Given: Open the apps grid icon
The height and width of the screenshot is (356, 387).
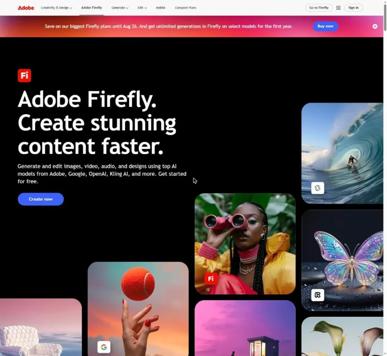Looking at the screenshot, I should coord(338,8).
